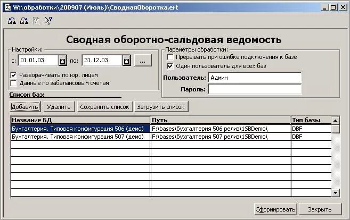Minimize the СводнаяОборотка.ert window
Image resolution: width=350 pixels, height=220 pixels.
324,7
